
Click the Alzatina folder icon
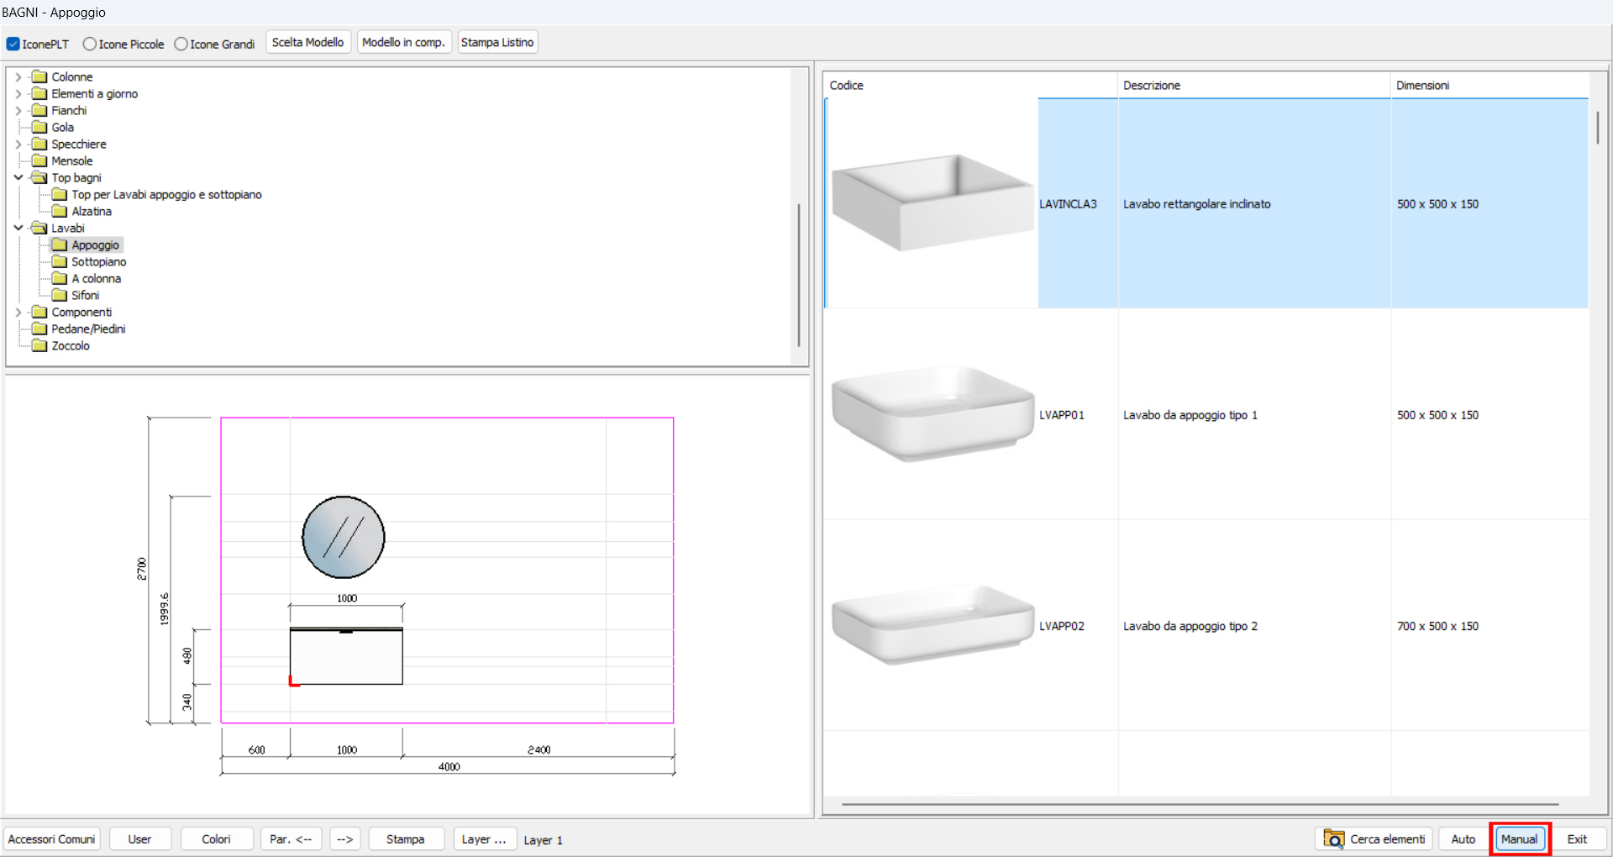tap(60, 211)
